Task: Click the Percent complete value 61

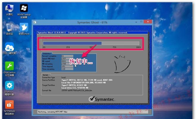Action: pyautogui.click(x=67, y=56)
